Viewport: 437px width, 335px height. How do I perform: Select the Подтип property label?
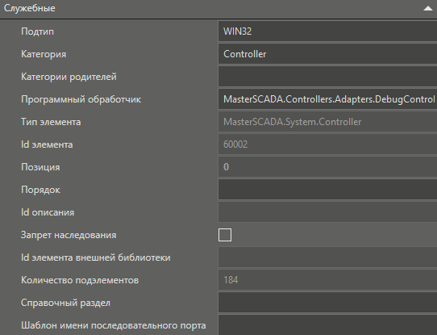(37, 31)
